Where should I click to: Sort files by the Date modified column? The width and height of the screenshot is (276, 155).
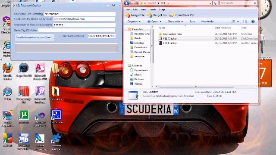223,28
